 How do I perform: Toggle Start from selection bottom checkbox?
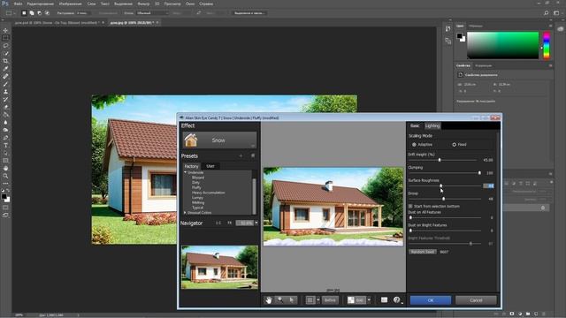410,206
